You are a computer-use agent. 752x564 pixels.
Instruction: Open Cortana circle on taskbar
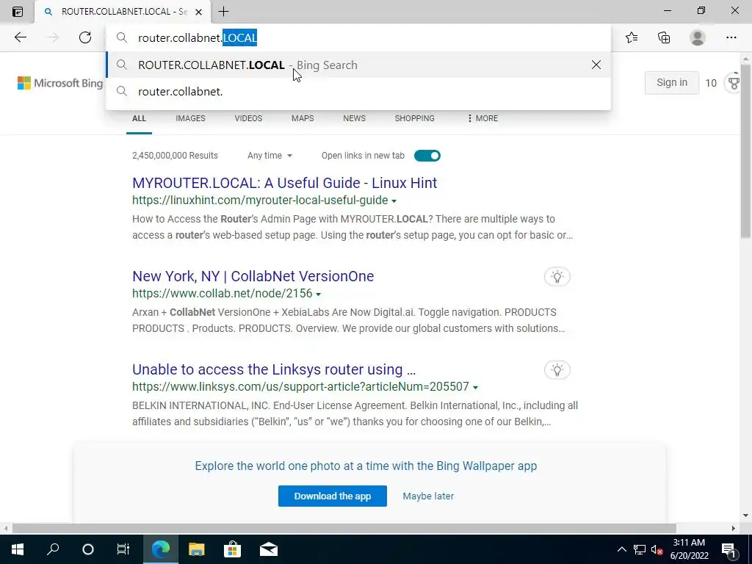pyautogui.click(x=88, y=549)
